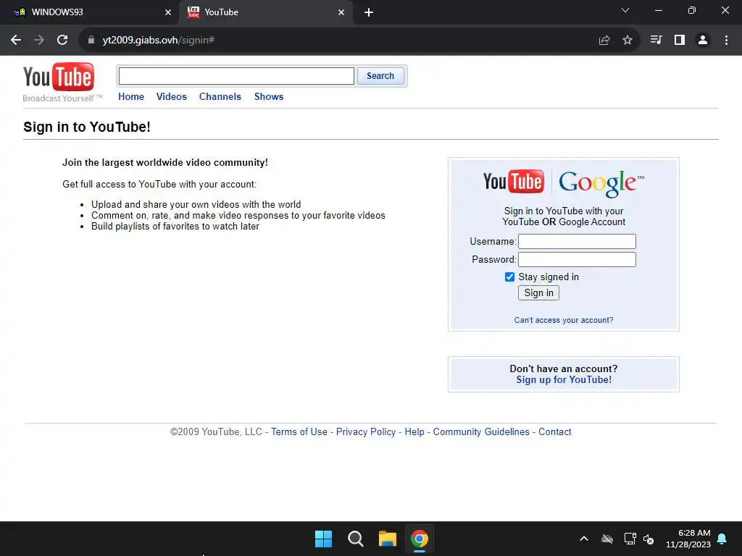Expand the hidden system tray icons chevron

(584, 539)
